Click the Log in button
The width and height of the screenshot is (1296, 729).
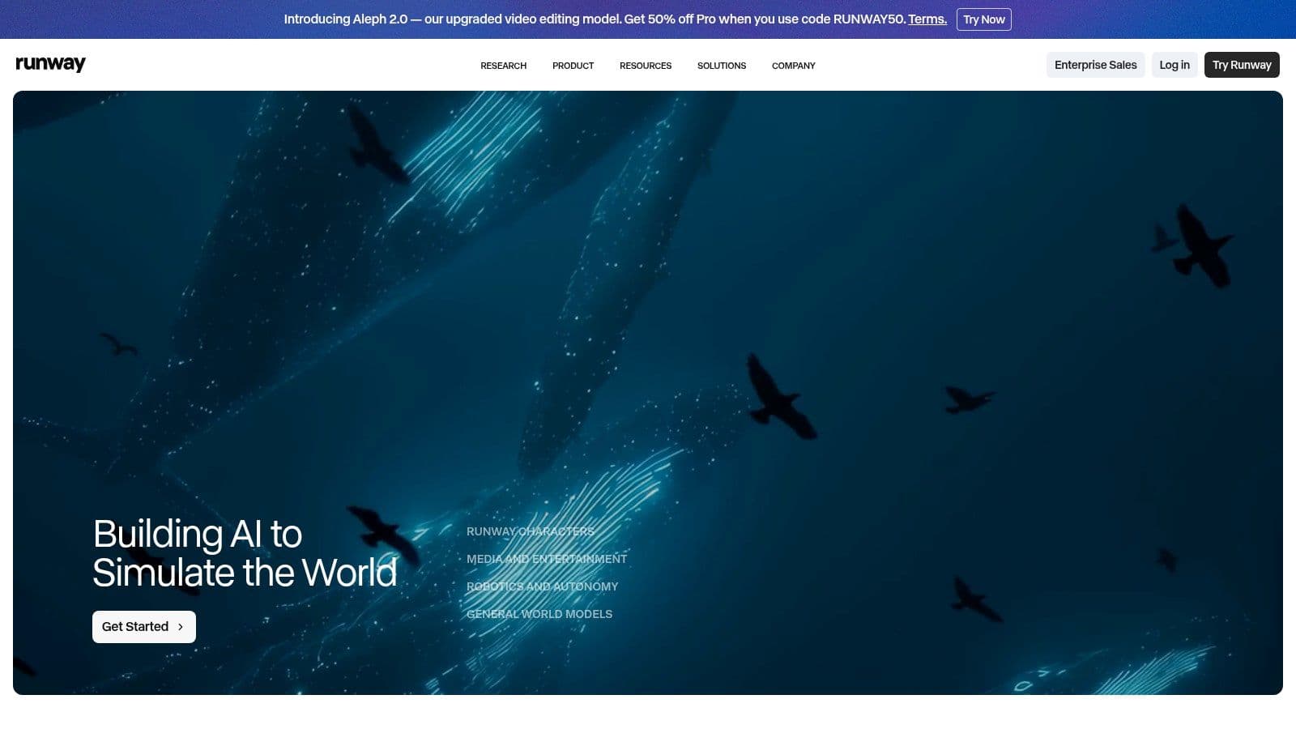click(1174, 65)
